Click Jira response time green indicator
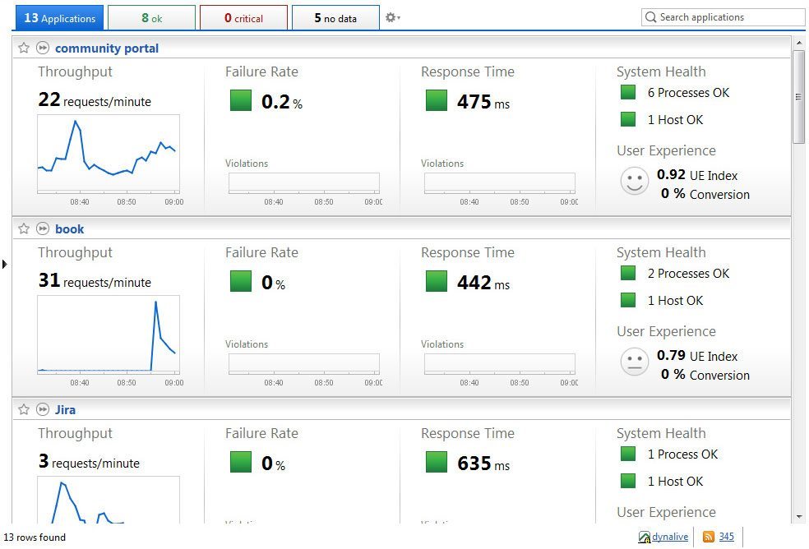 437,462
